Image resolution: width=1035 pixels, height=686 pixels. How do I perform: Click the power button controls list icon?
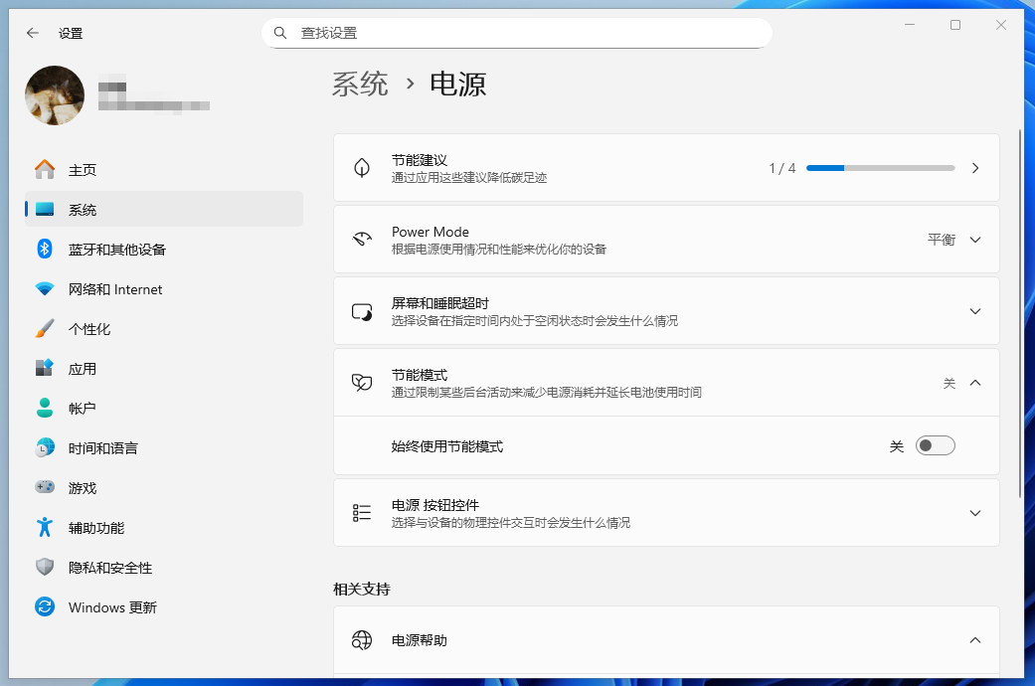pos(362,513)
